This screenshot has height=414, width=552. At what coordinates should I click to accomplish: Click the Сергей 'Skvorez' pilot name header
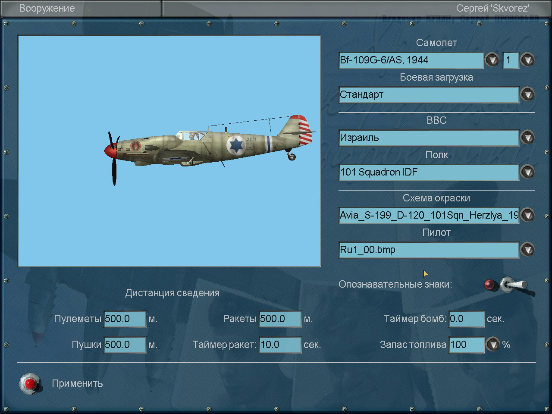pos(492,9)
